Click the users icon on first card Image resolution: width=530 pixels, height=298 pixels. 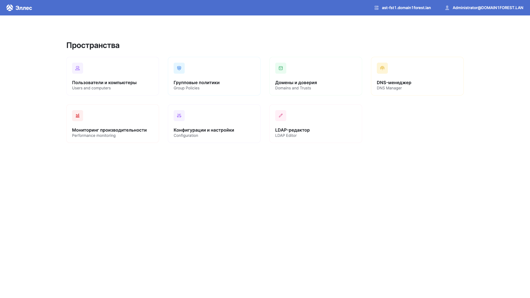pyautogui.click(x=78, y=68)
